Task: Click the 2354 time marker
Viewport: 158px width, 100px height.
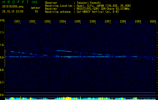Action: click(63, 21)
